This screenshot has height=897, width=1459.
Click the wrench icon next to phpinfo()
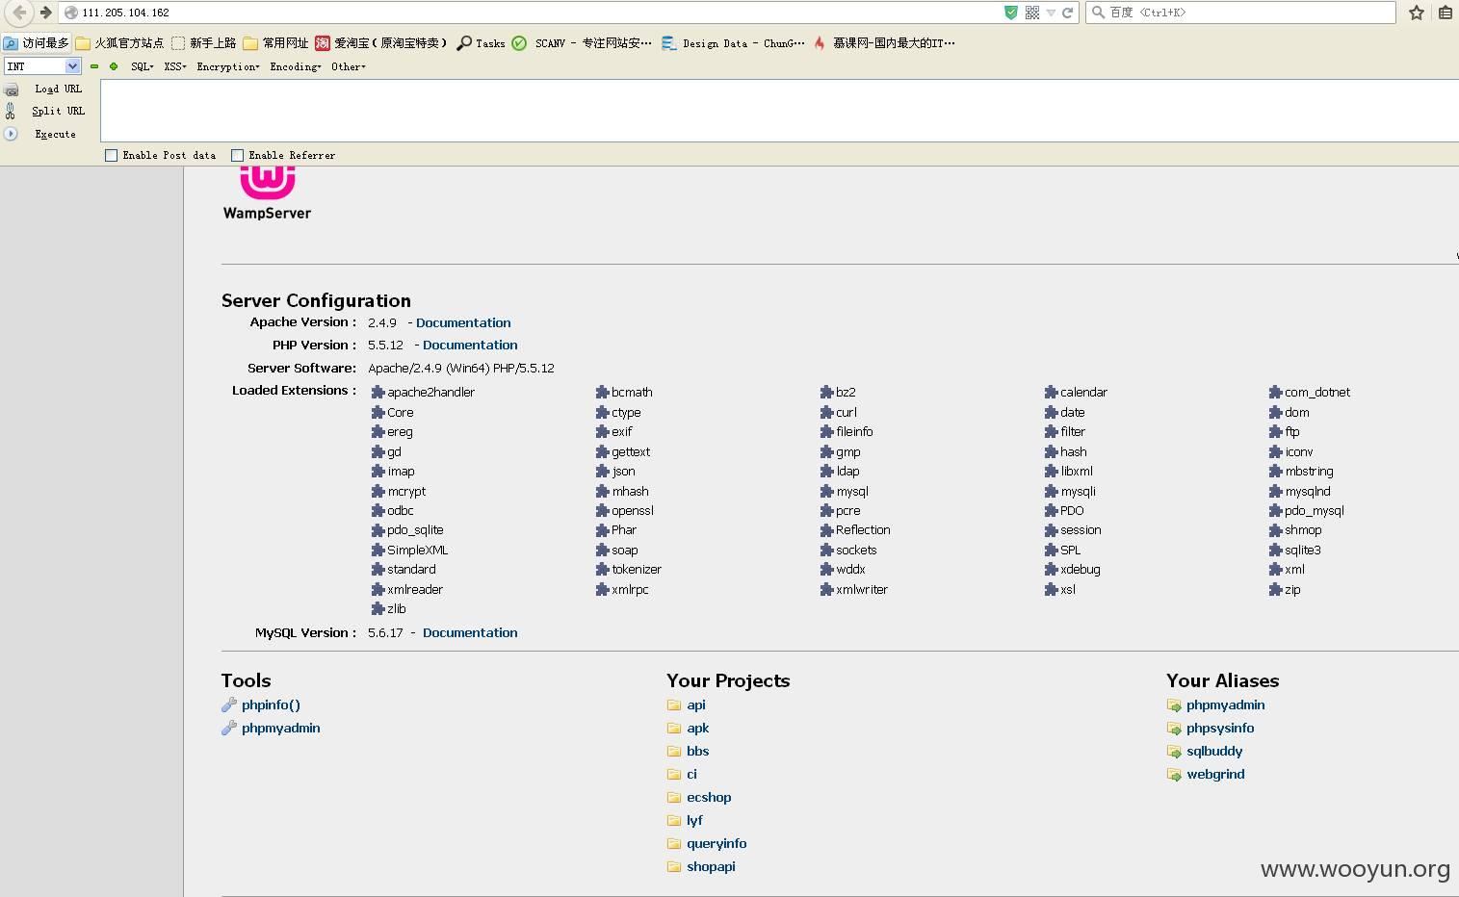coord(229,705)
